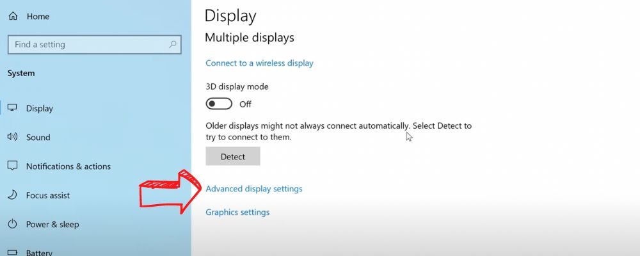Open the Focus assist text label
The height and width of the screenshot is (256, 640).
tap(48, 195)
